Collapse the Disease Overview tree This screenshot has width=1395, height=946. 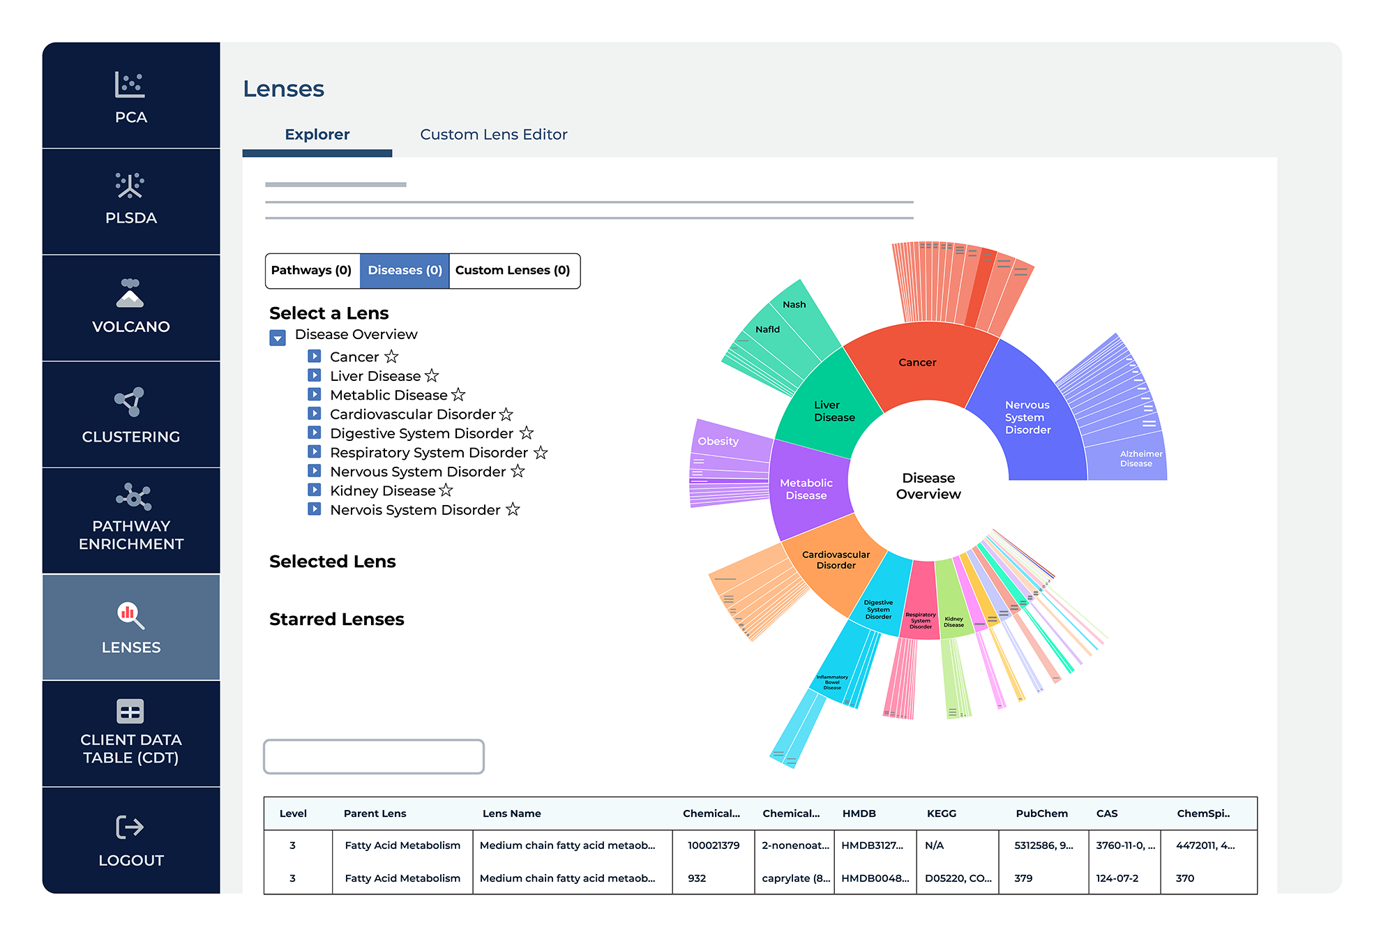tap(278, 338)
